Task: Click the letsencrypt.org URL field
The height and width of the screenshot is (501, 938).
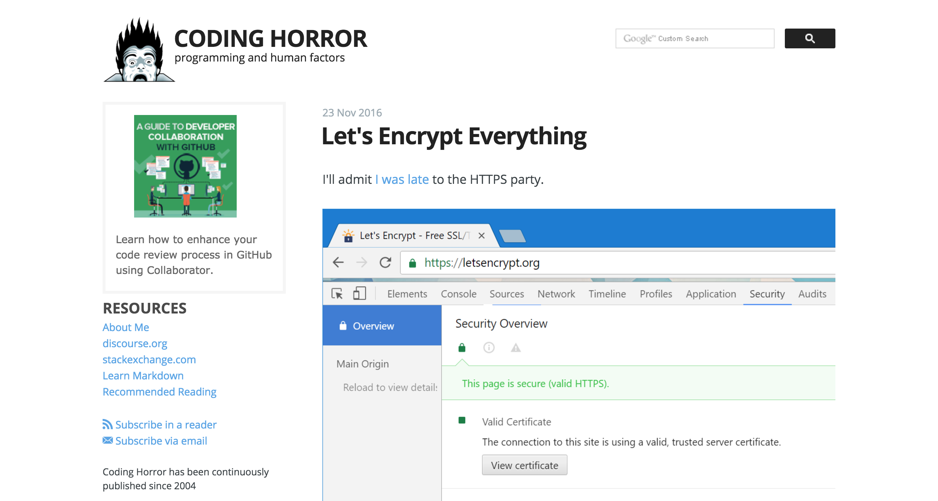Action: (x=618, y=263)
